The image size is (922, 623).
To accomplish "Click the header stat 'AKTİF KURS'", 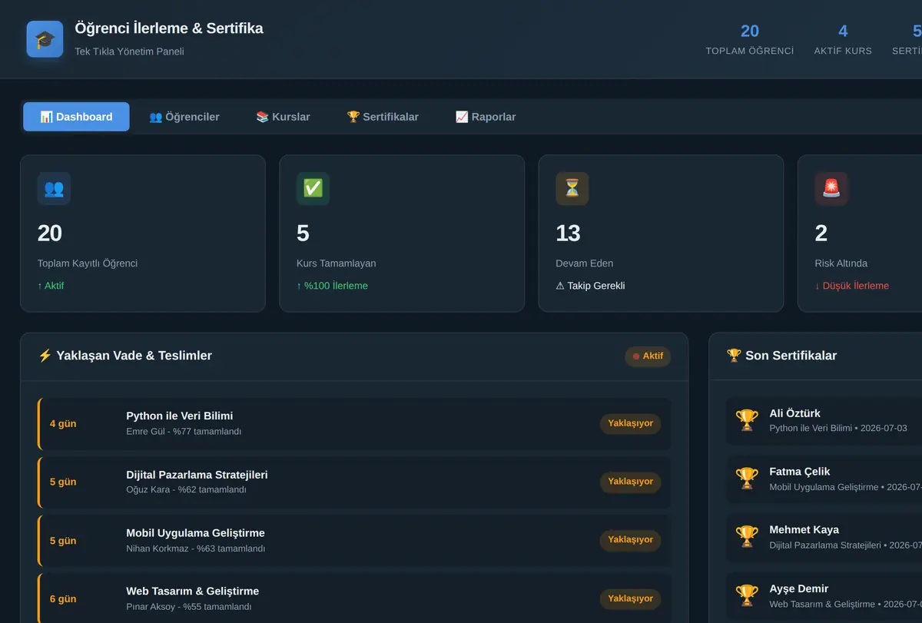I will point(843,39).
